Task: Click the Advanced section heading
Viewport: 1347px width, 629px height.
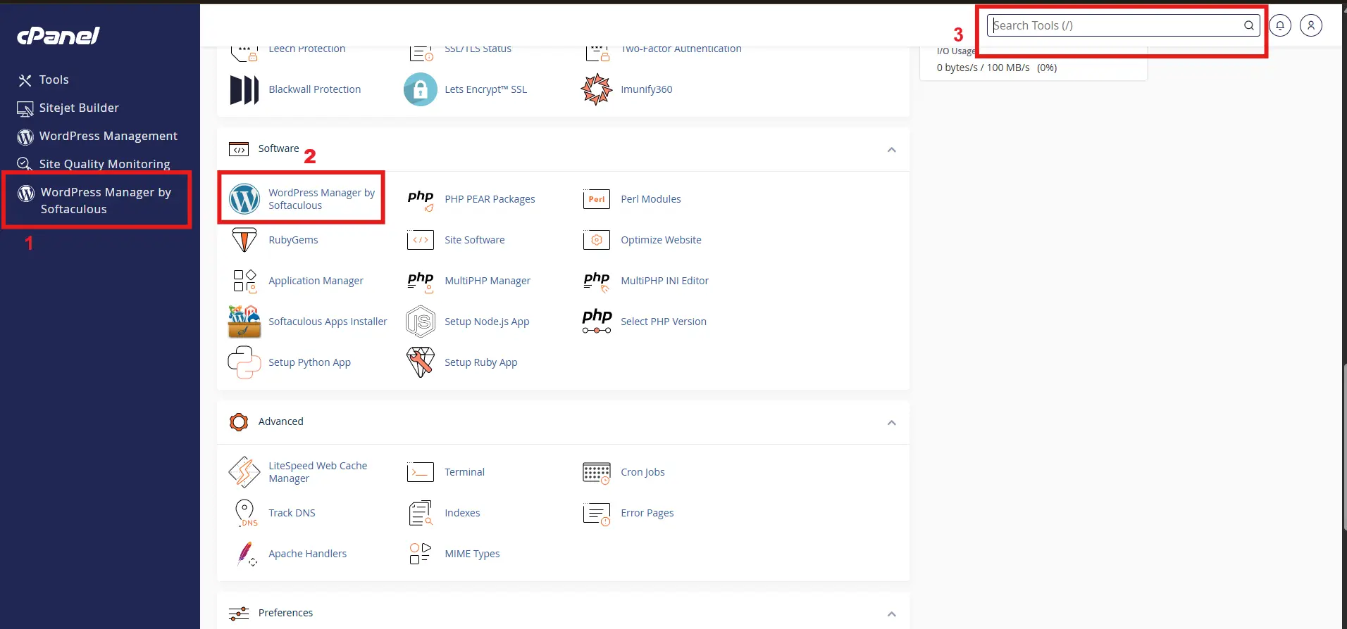Action: pos(280,421)
